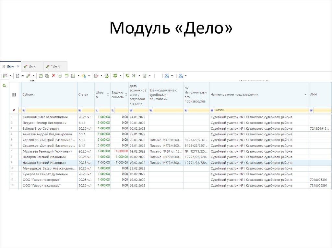Click the green magnifier search icon

point(4,86)
